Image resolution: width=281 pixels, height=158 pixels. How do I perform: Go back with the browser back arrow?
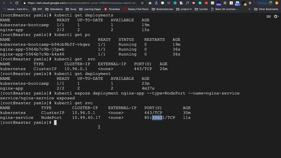click(4, 3)
